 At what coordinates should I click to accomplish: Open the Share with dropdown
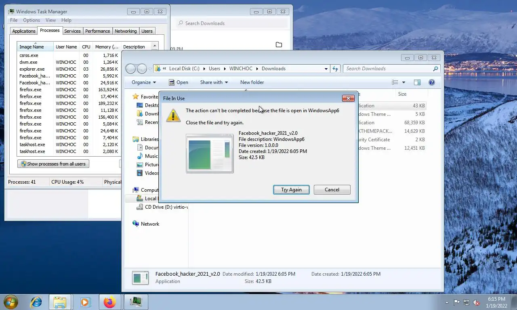[214, 82]
